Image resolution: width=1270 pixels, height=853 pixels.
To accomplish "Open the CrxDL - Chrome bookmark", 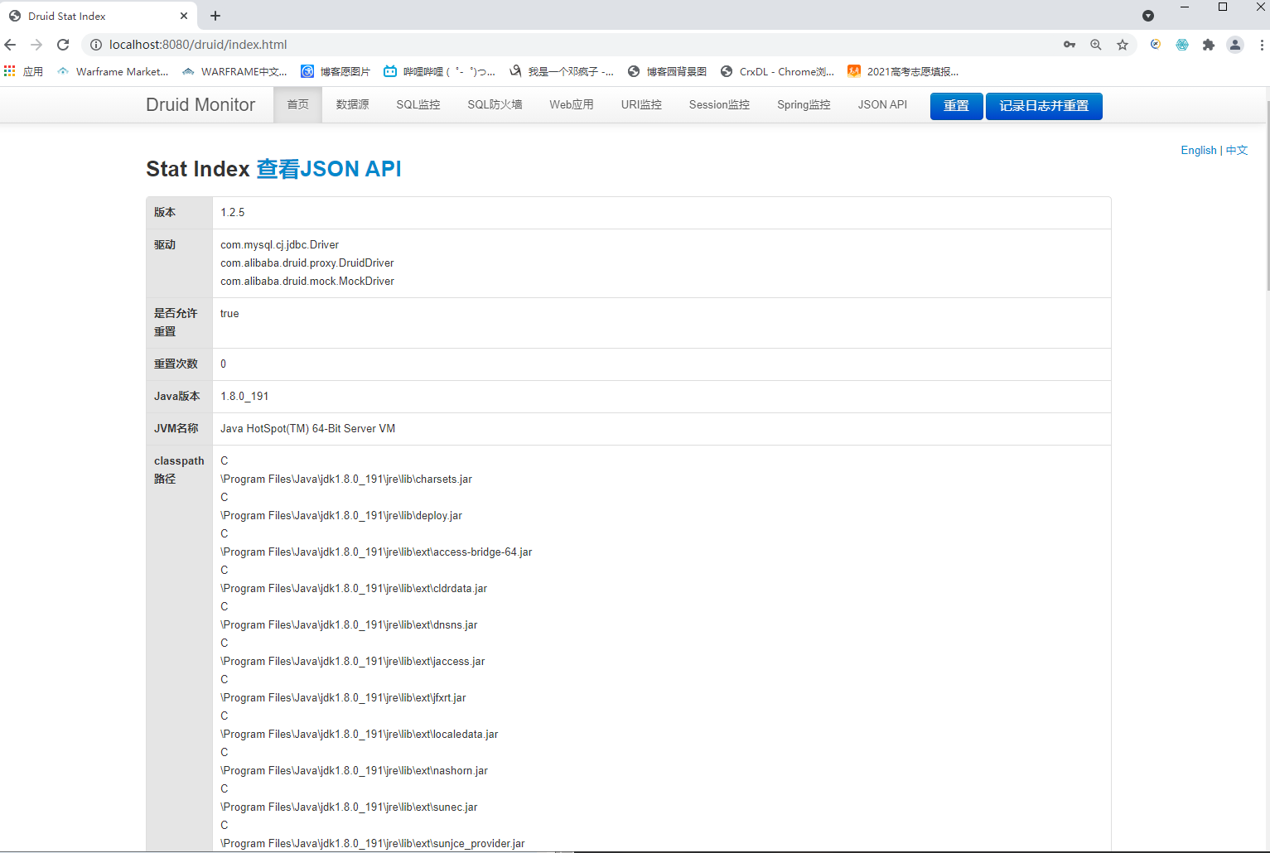I will tap(777, 71).
